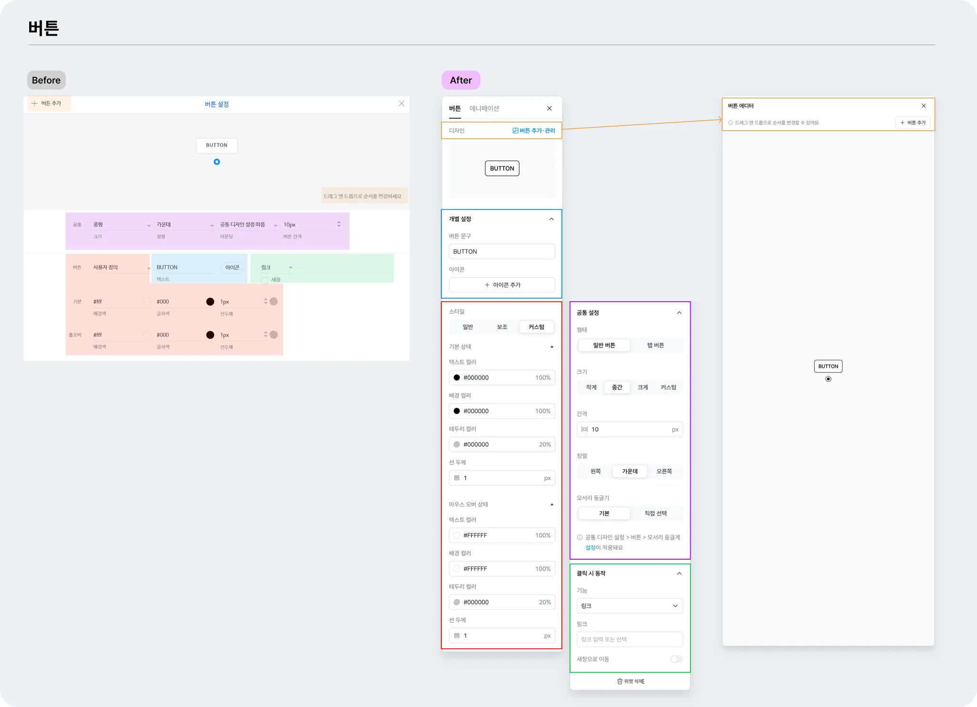The height and width of the screenshot is (707, 977).
Task: Select the 탭 버튼 shape option
Action: [x=655, y=345]
